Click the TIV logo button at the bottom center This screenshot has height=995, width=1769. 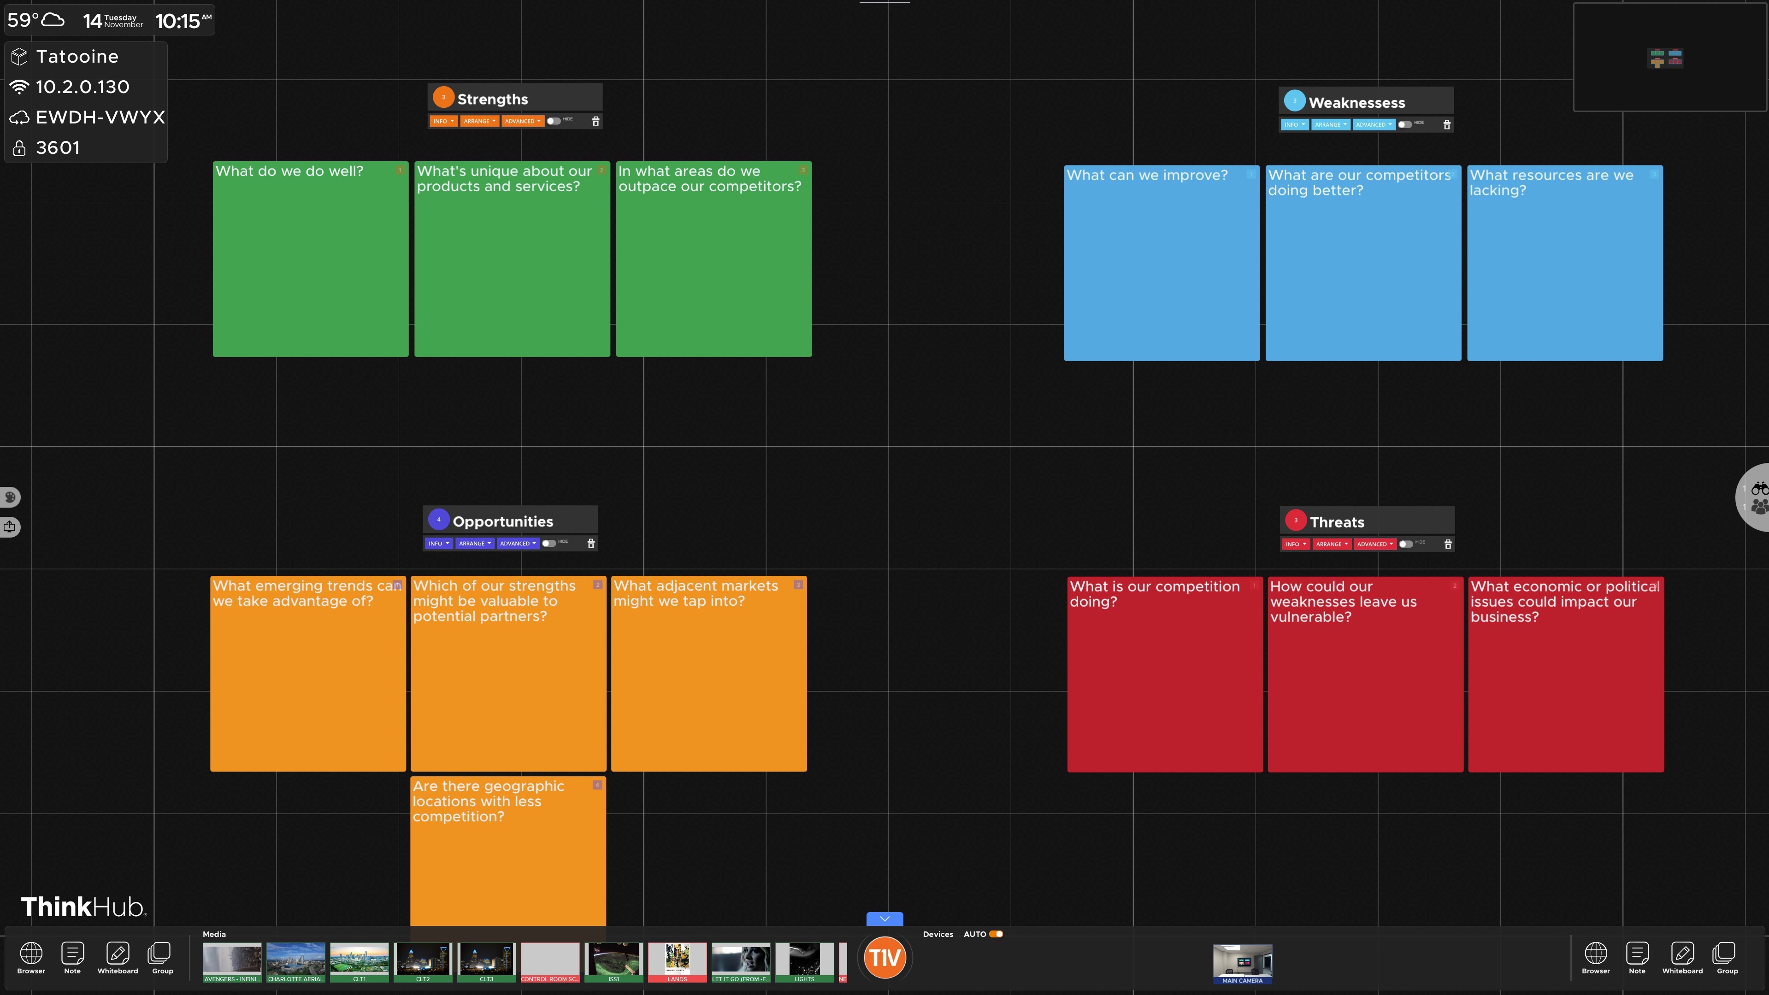point(884,957)
